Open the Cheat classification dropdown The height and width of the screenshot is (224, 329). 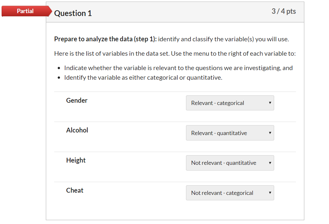(230, 193)
